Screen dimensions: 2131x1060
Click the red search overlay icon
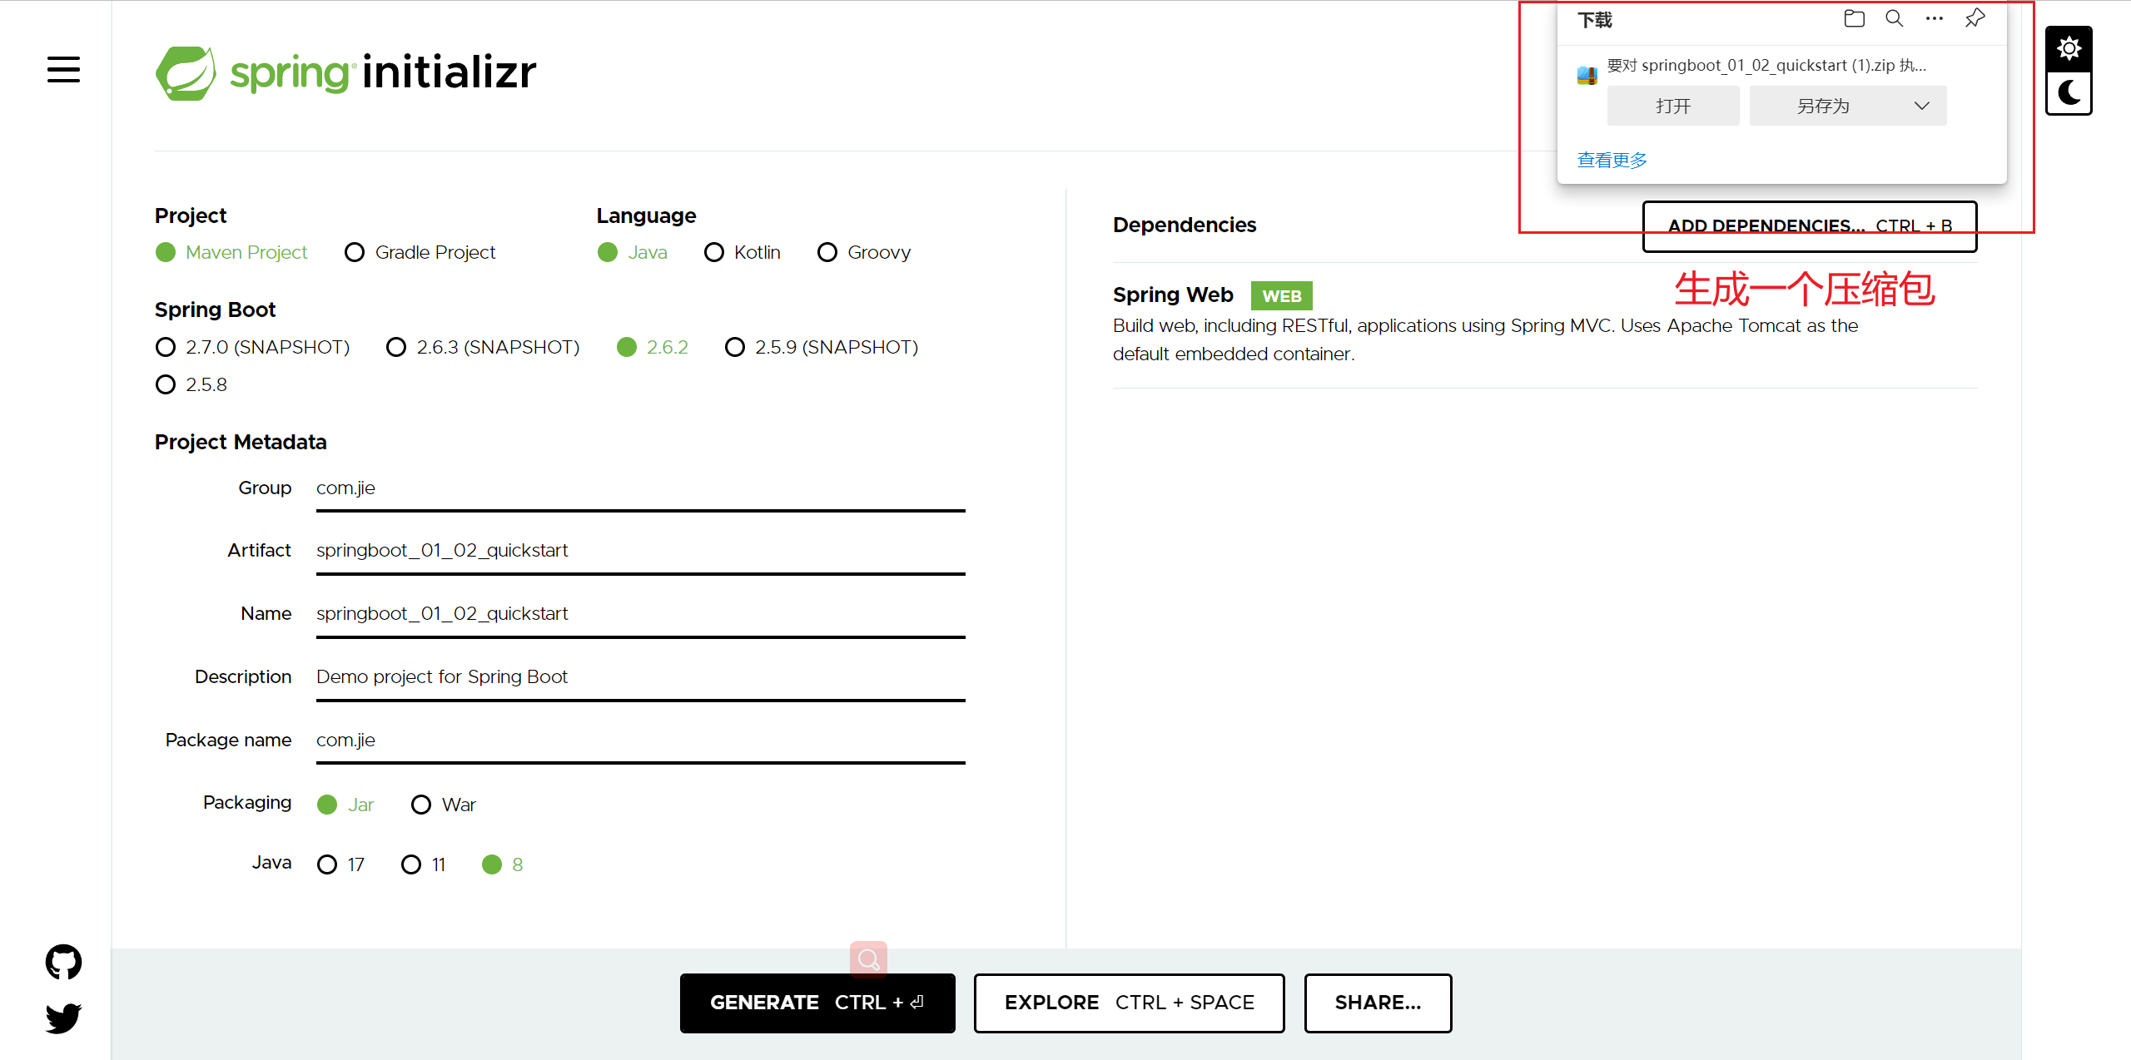(868, 958)
